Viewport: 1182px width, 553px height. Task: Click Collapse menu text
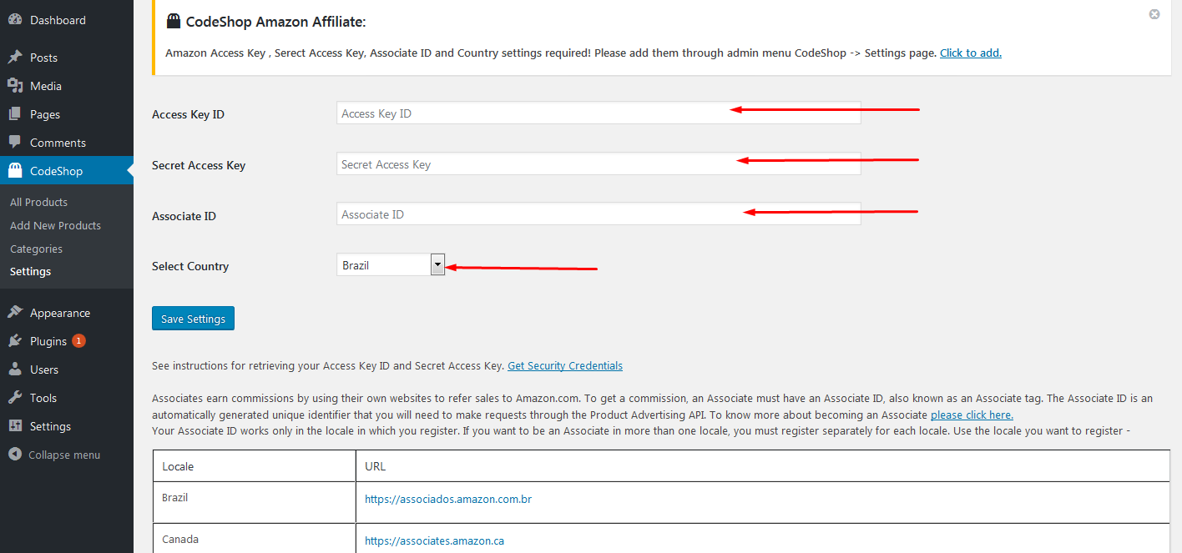[64, 455]
